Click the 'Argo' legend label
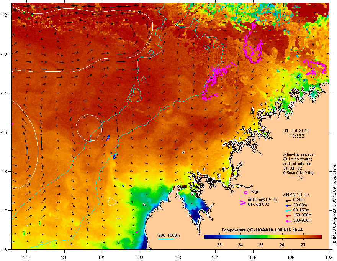 click(x=255, y=192)
